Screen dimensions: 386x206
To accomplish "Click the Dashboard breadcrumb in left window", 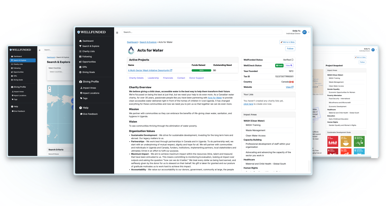I will [x=51, y=57].
